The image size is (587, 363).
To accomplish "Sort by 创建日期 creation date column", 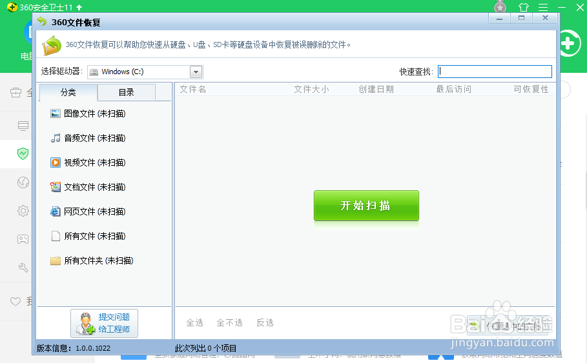I will point(376,90).
